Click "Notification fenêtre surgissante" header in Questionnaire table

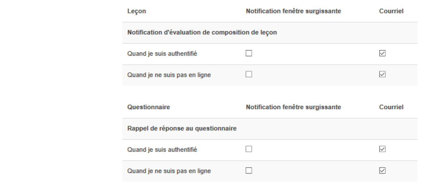click(x=293, y=107)
